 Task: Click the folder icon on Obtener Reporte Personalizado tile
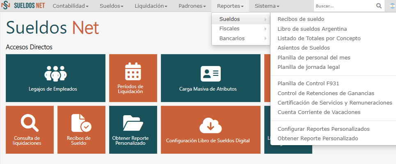pyautogui.click(x=133, y=123)
